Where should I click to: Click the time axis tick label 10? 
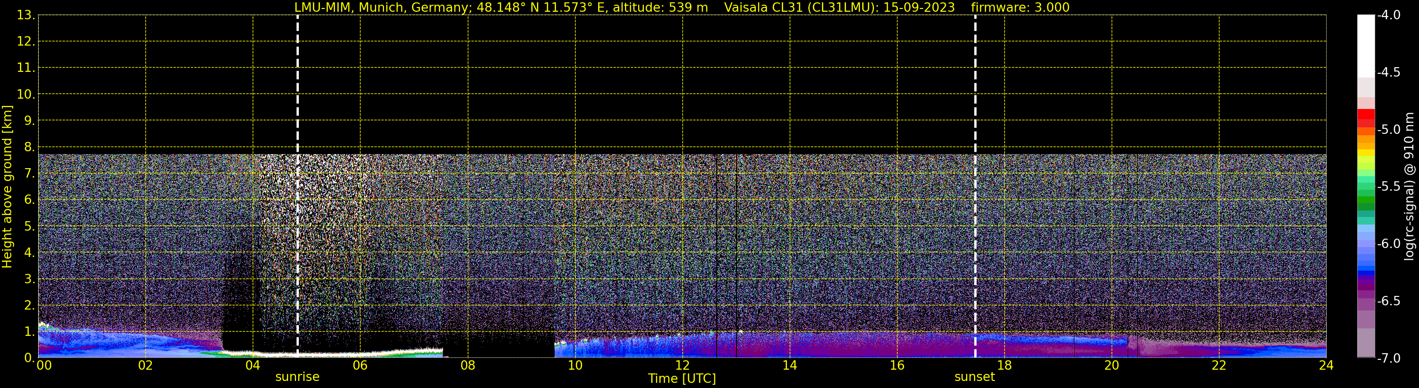pos(575,365)
